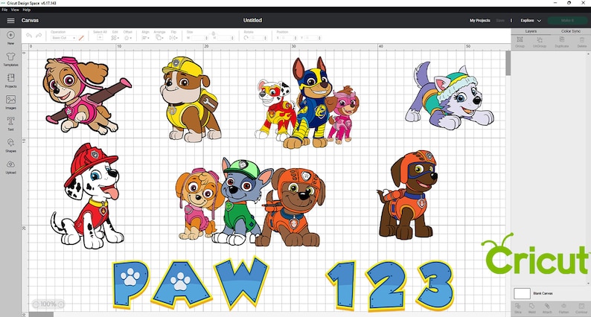Open the Images library
The image size is (591, 317).
[10, 102]
